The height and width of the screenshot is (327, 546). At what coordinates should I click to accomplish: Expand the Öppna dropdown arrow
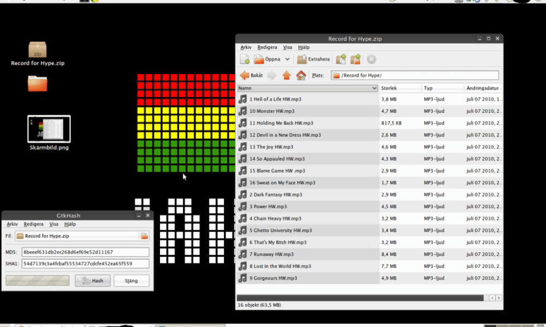(x=288, y=59)
